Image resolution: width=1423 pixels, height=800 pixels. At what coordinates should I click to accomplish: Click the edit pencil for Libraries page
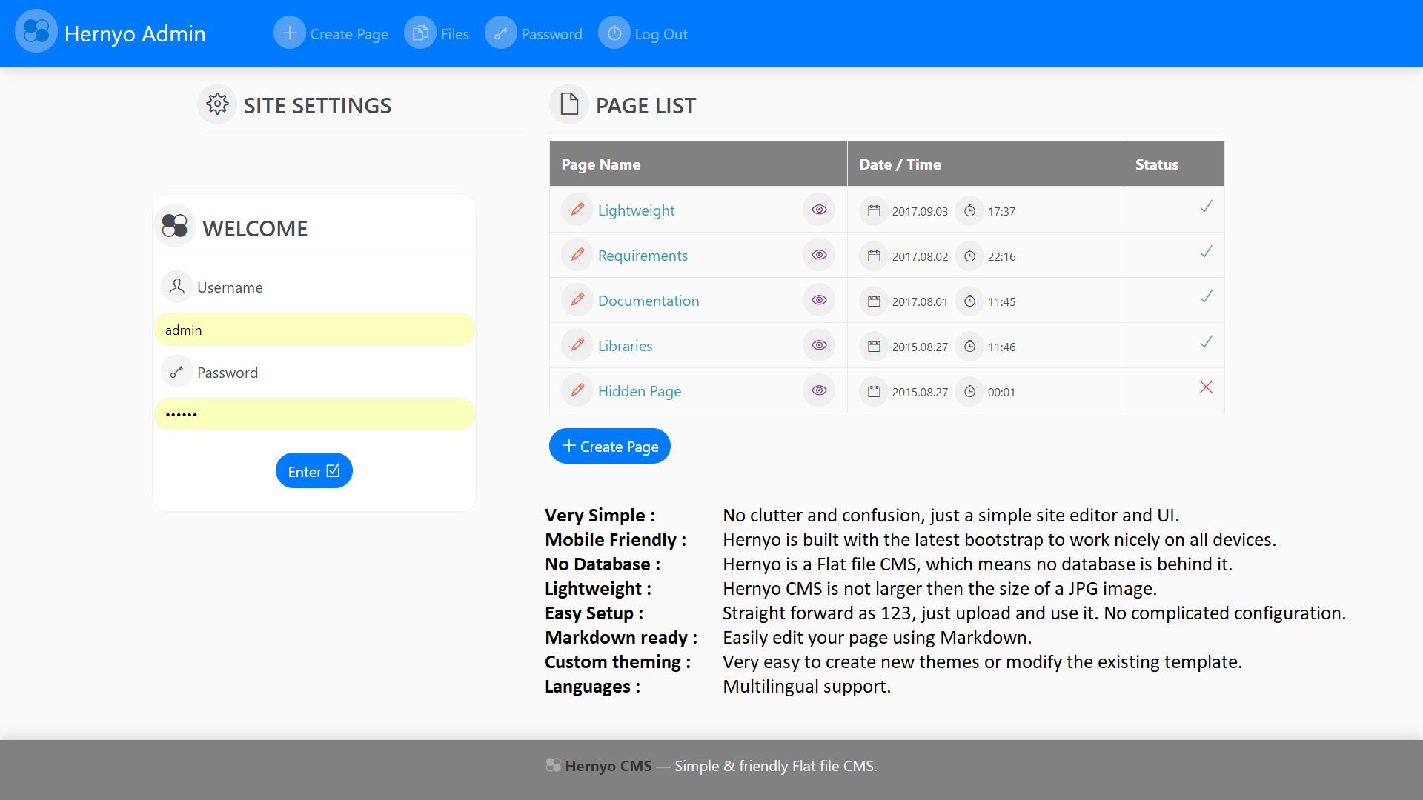point(577,345)
